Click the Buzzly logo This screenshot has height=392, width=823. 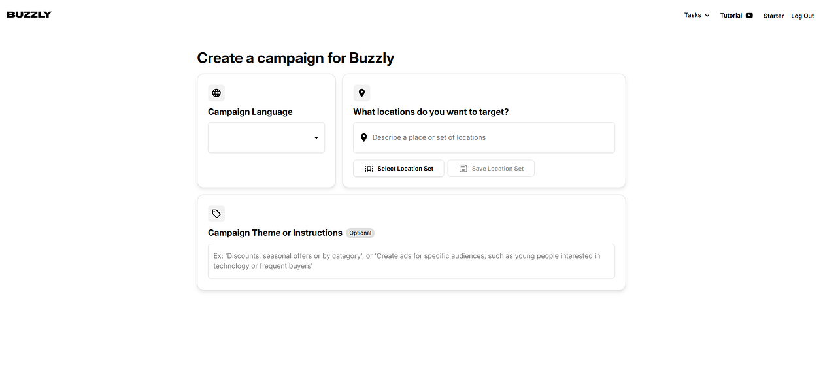click(29, 14)
